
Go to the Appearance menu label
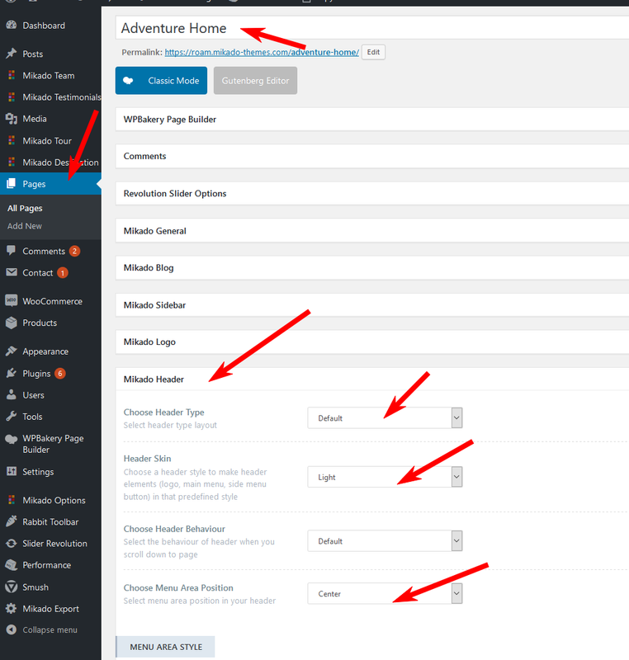(x=45, y=351)
